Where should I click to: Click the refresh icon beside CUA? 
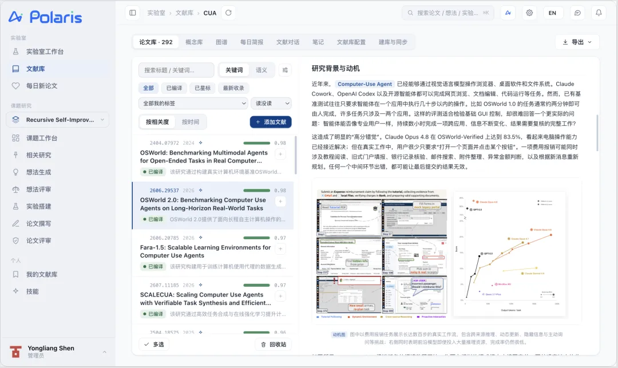[x=228, y=13]
